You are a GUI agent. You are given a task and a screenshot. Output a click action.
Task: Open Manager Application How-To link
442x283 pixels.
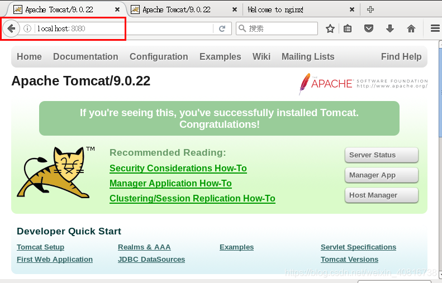[x=170, y=184]
